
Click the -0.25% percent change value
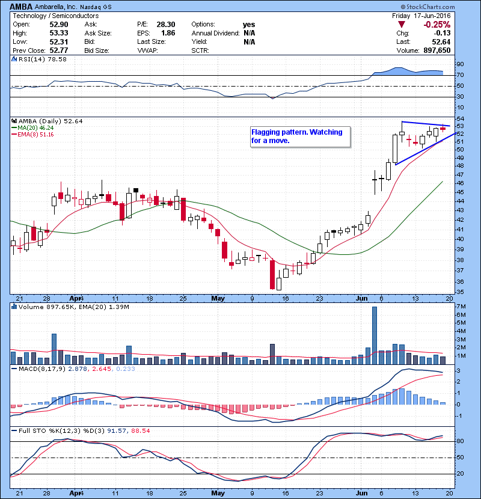[437, 25]
